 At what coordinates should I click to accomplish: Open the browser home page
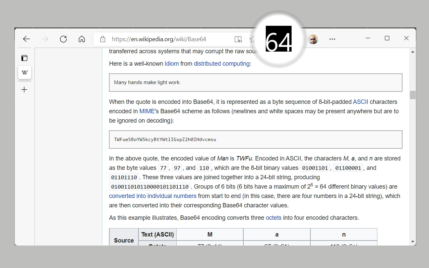pyautogui.click(x=82, y=39)
